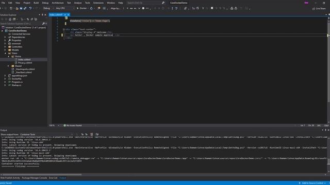Click the Save All toolbar icon

point(25,8)
